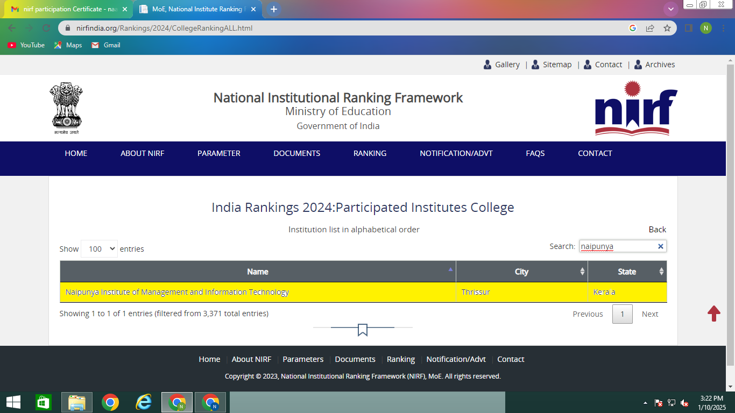This screenshot has width=735, height=413.
Task: Open DOCUMENTS menu
Action: pyautogui.click(x=297, y=153)
